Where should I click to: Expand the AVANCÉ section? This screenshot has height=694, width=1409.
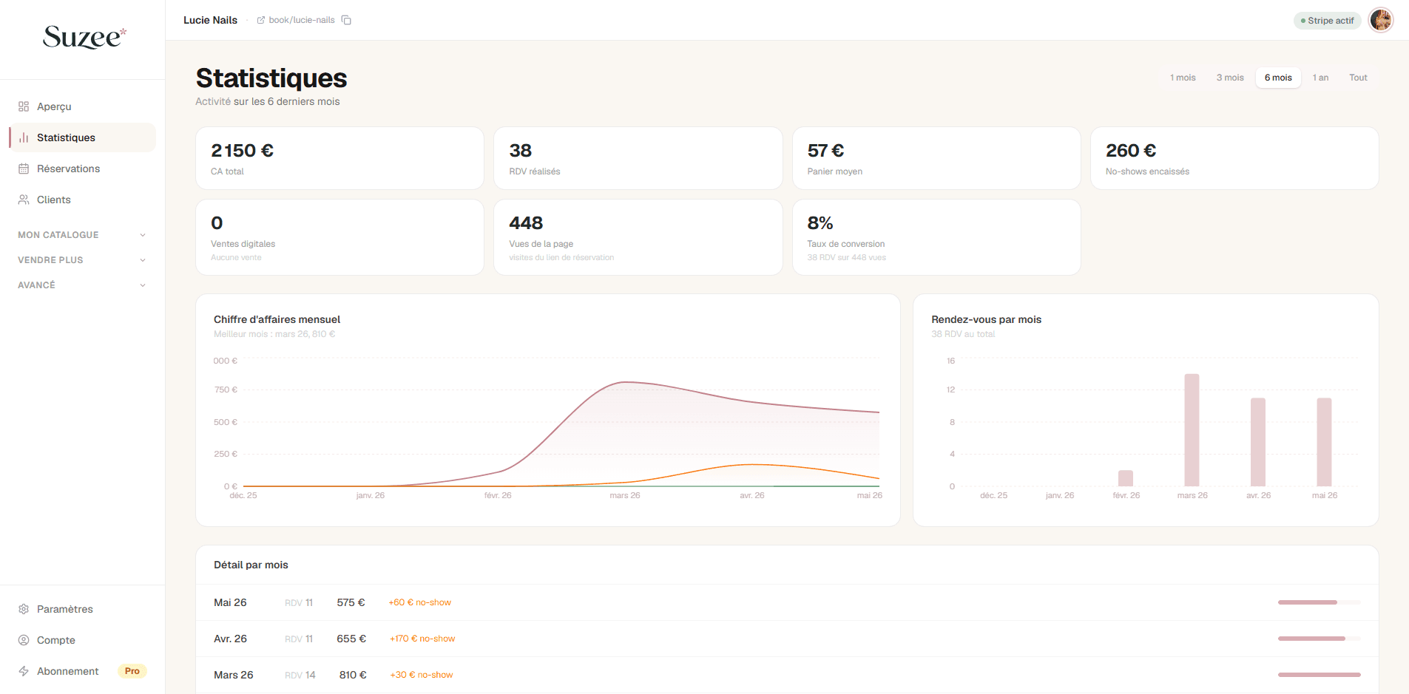tap(82, 285)
